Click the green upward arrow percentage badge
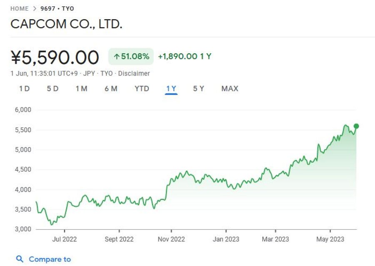Screen dimensions: 375x266 131,56
